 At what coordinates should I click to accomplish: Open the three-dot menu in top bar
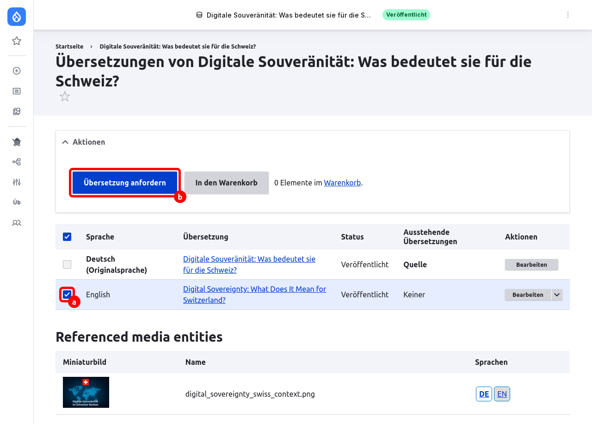click(x=568, y=15)
